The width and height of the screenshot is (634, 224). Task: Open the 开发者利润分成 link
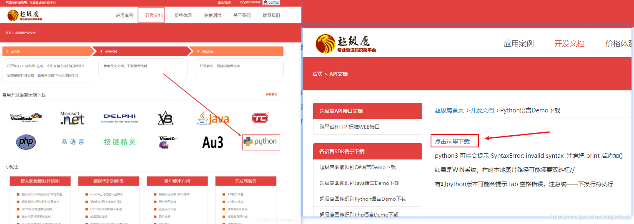pyautogui.click(x=238, y=217)
